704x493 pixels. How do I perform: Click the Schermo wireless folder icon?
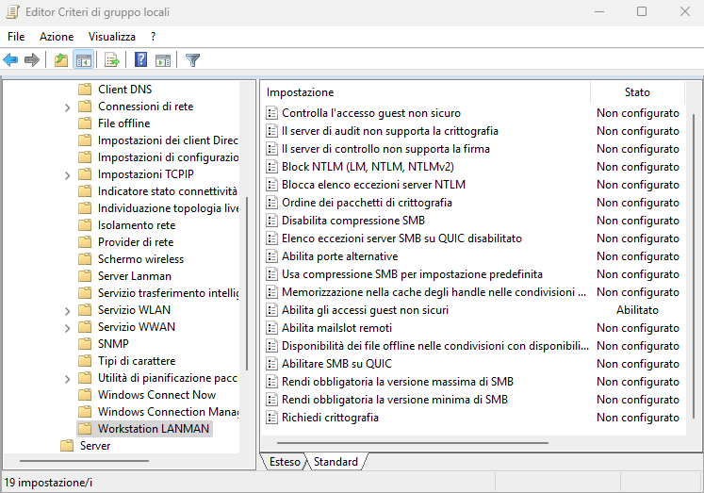point(85,259)
